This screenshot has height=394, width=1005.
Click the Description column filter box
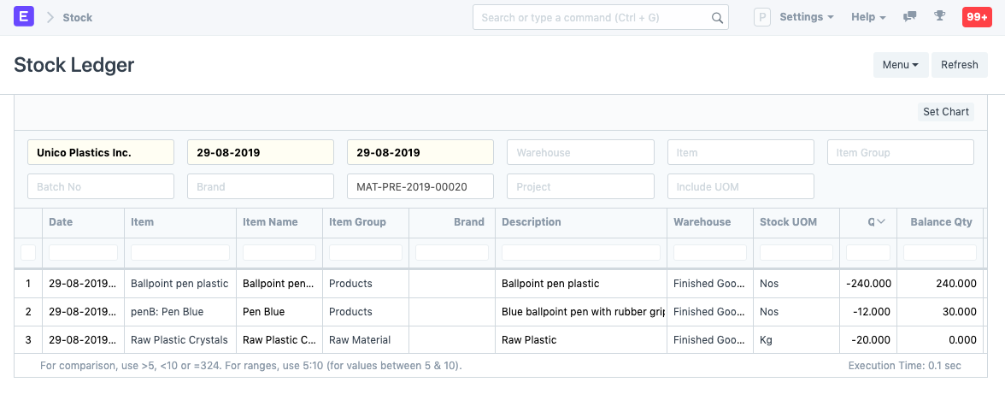tap(580, 253)
